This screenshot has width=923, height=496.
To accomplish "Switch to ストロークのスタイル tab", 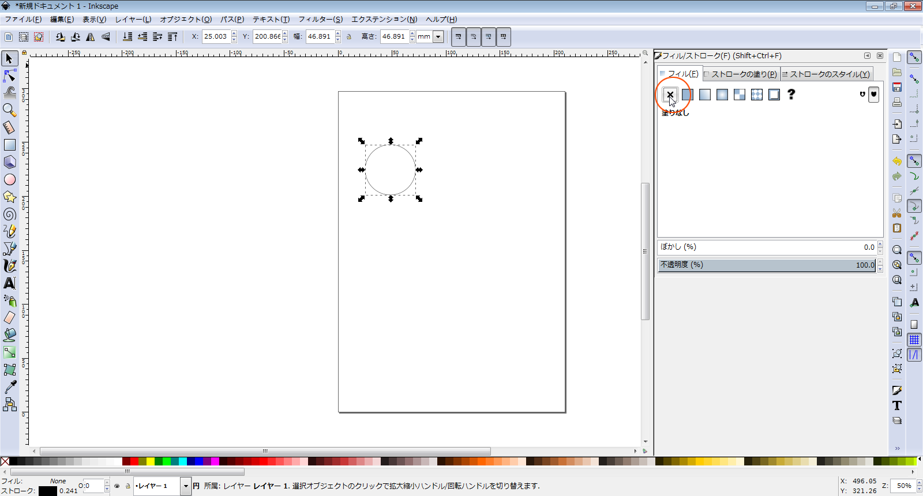I will pyautogui.click(x=829, y=74).
